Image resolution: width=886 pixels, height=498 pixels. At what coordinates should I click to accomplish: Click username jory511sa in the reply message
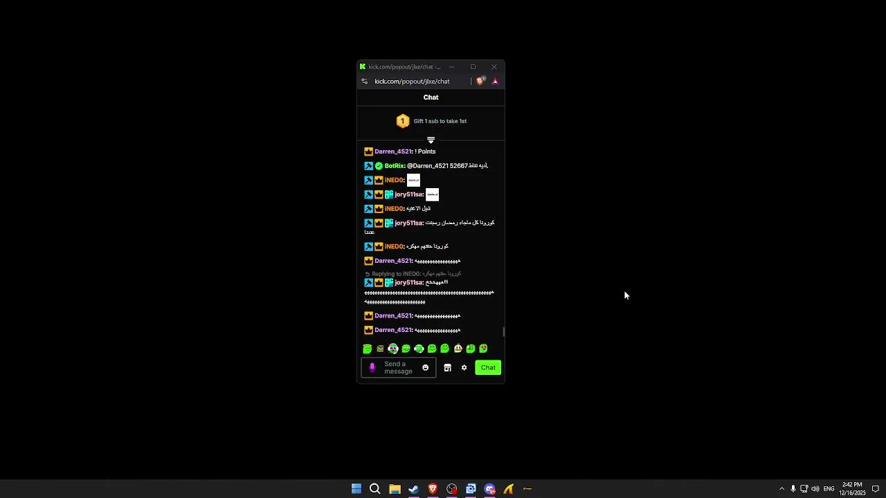[x=408, y=283]
